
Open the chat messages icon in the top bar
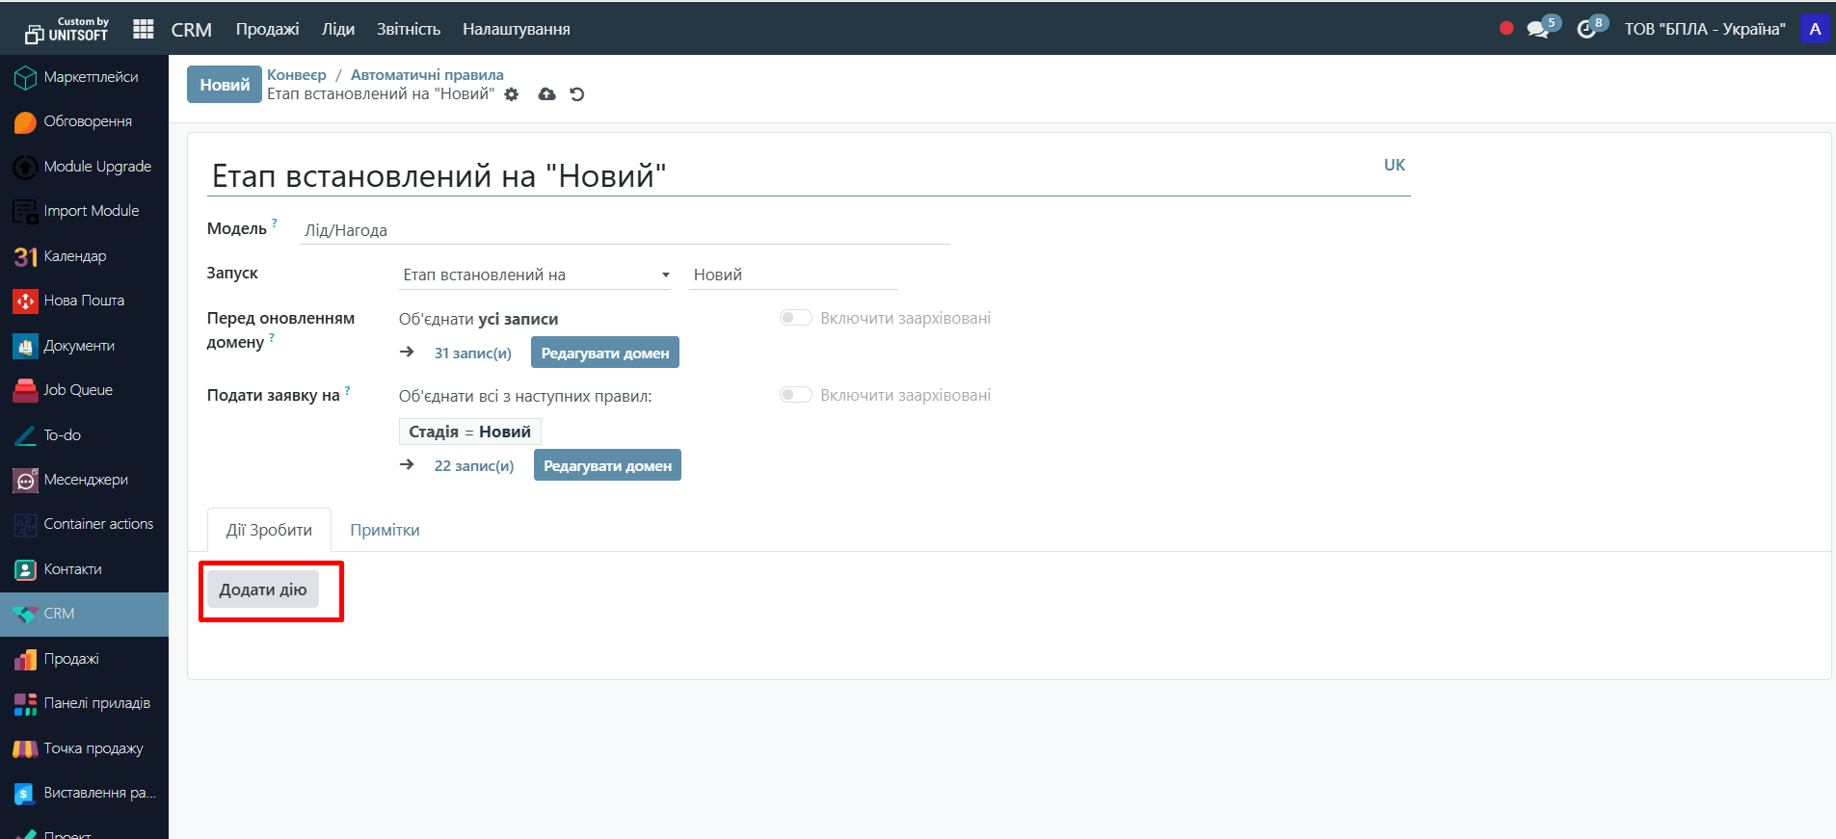coord(1538,30)
